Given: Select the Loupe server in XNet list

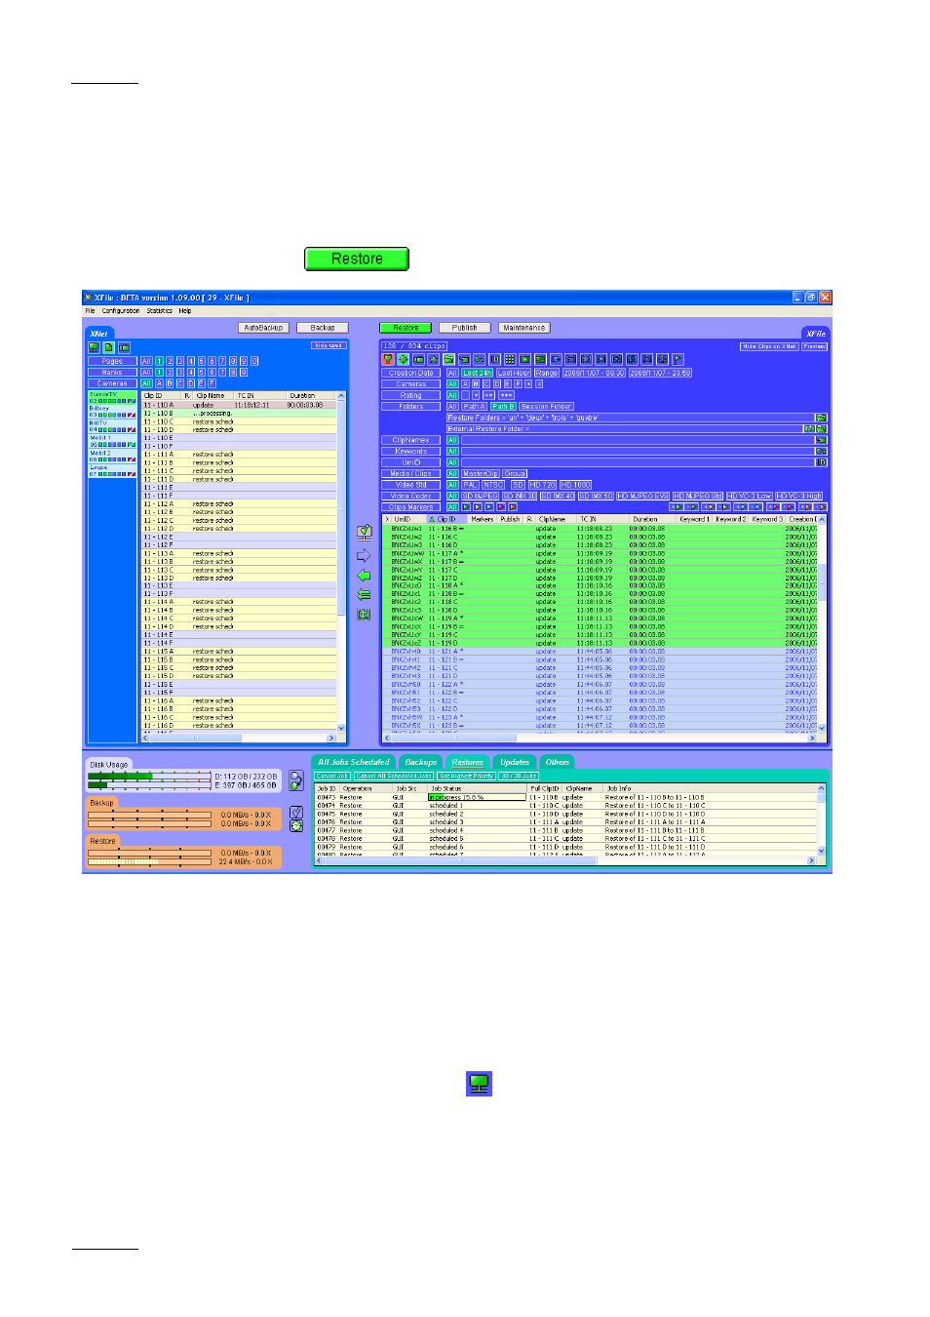Looking at the screenshot, I should (112, 470).
